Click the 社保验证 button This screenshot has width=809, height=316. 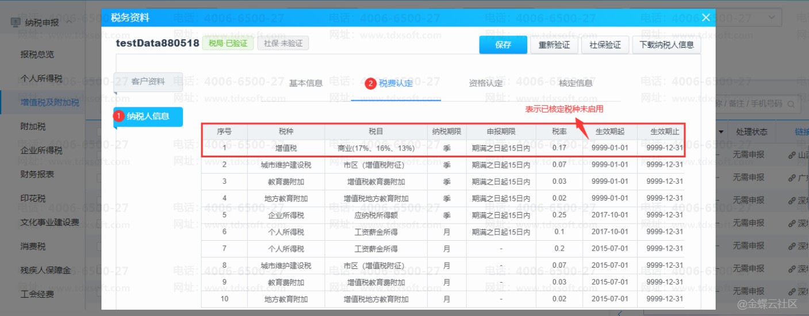605,45
